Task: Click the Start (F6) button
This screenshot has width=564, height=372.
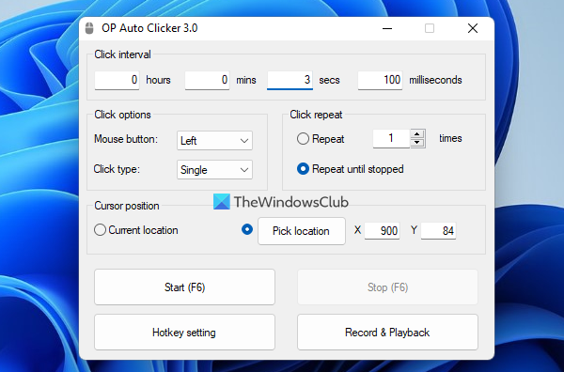Action: (184, 287)
